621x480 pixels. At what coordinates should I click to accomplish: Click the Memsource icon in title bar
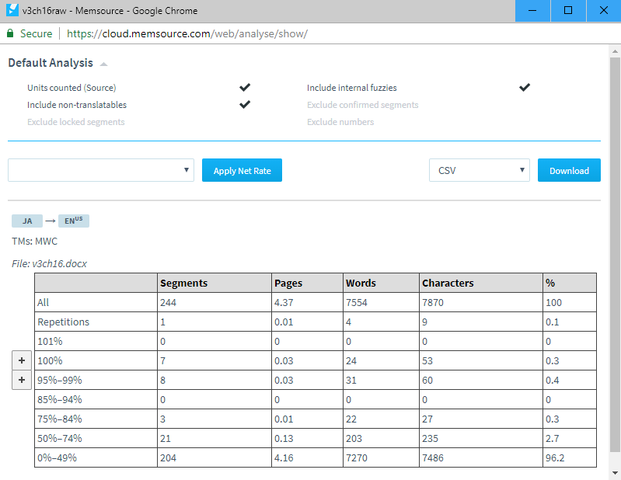pyautogui.click(x=11, y=11)
